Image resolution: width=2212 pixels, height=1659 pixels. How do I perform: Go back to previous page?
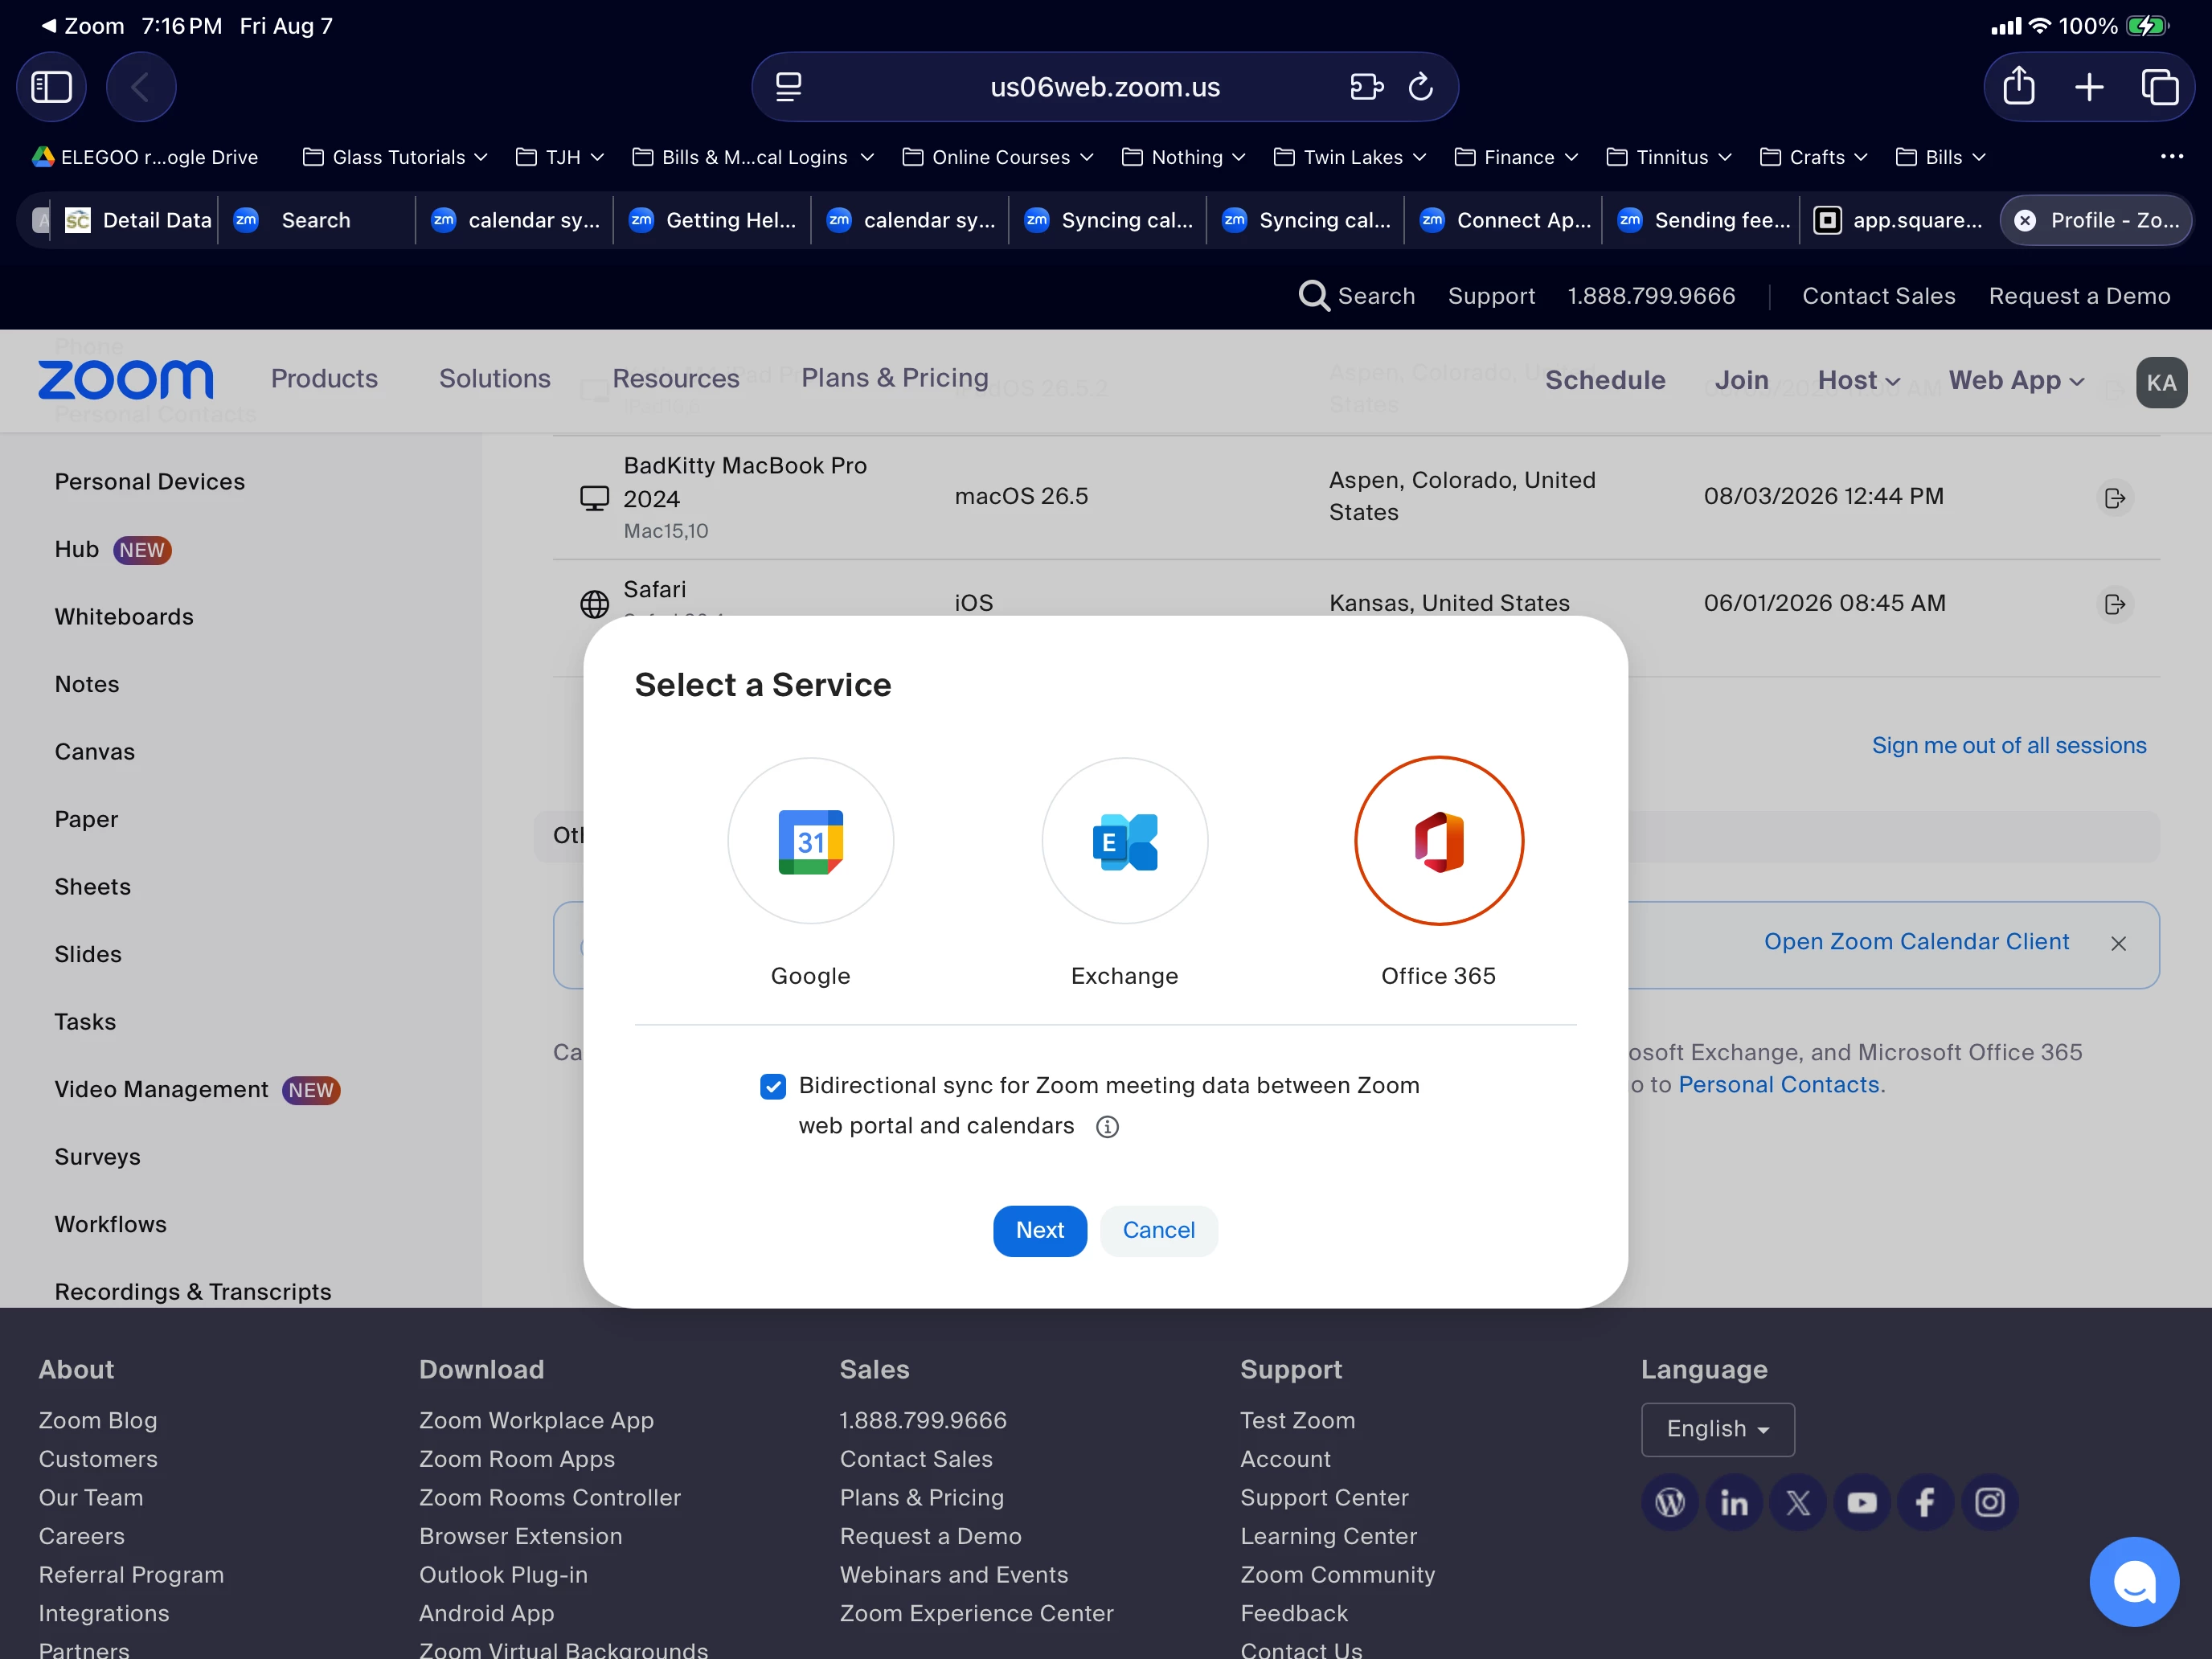pyautogui.click(x=141, y=87)
